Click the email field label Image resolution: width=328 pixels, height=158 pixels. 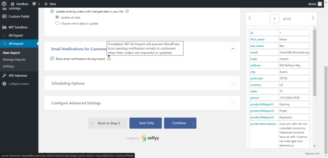pos(254,52)
